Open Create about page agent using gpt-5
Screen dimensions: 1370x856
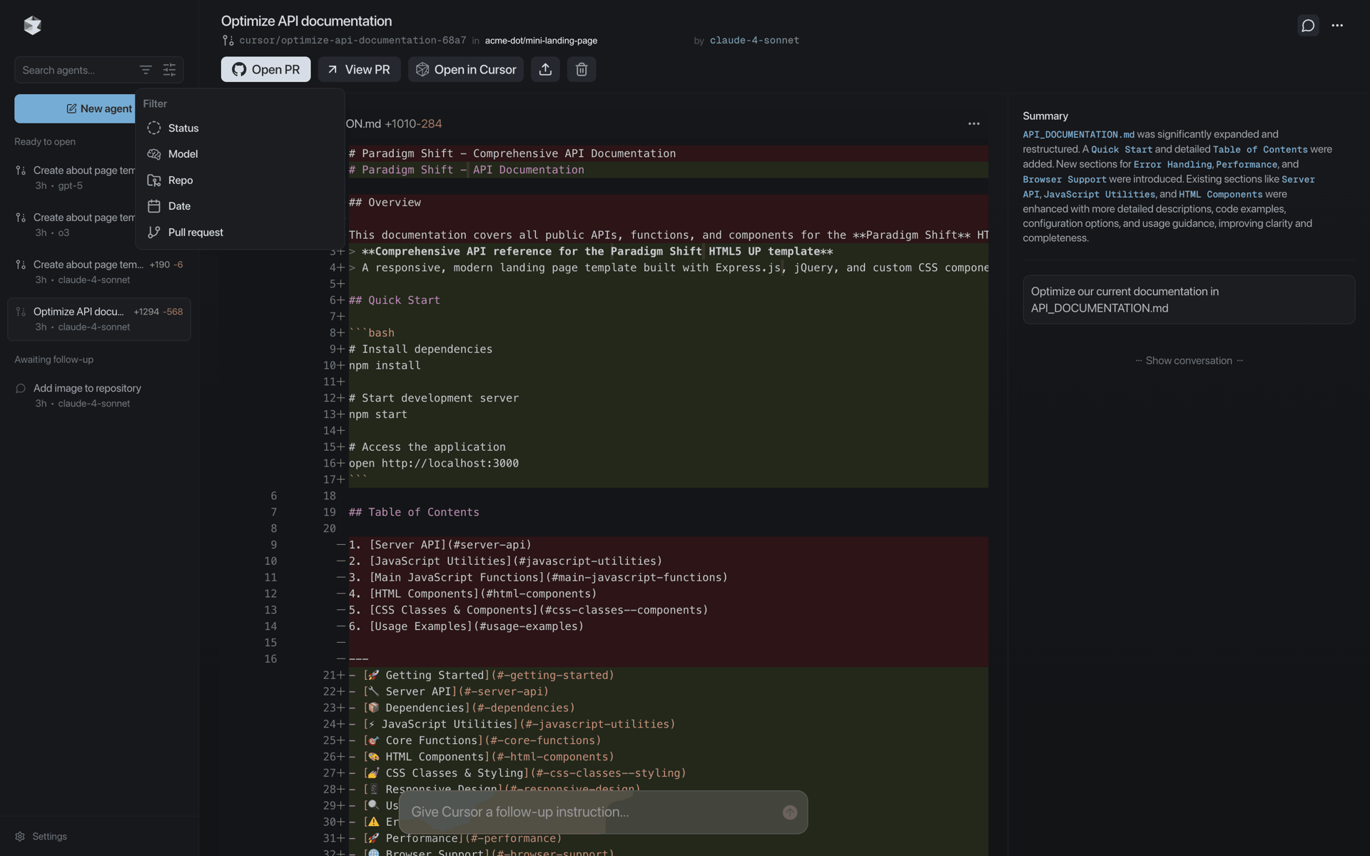pyautogui.click(x=75, y=178)
